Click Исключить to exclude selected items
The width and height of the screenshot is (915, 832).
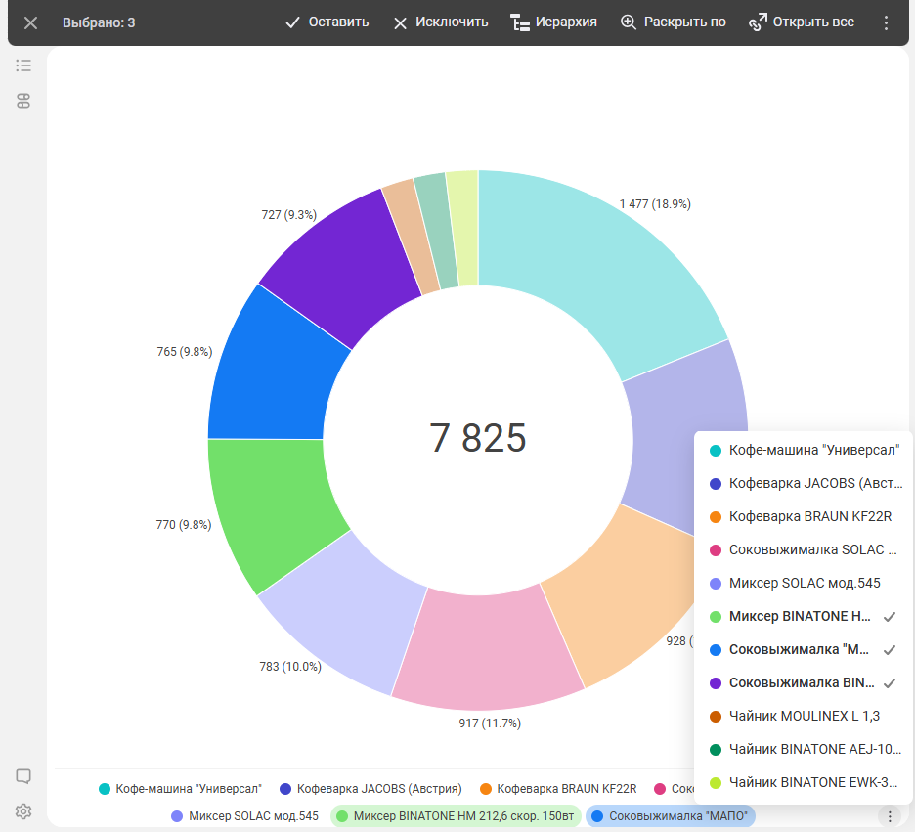tap(440, 22)
